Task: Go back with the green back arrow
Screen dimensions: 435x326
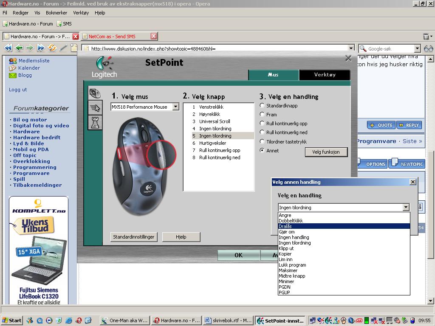Action: (x=19, y=48)
